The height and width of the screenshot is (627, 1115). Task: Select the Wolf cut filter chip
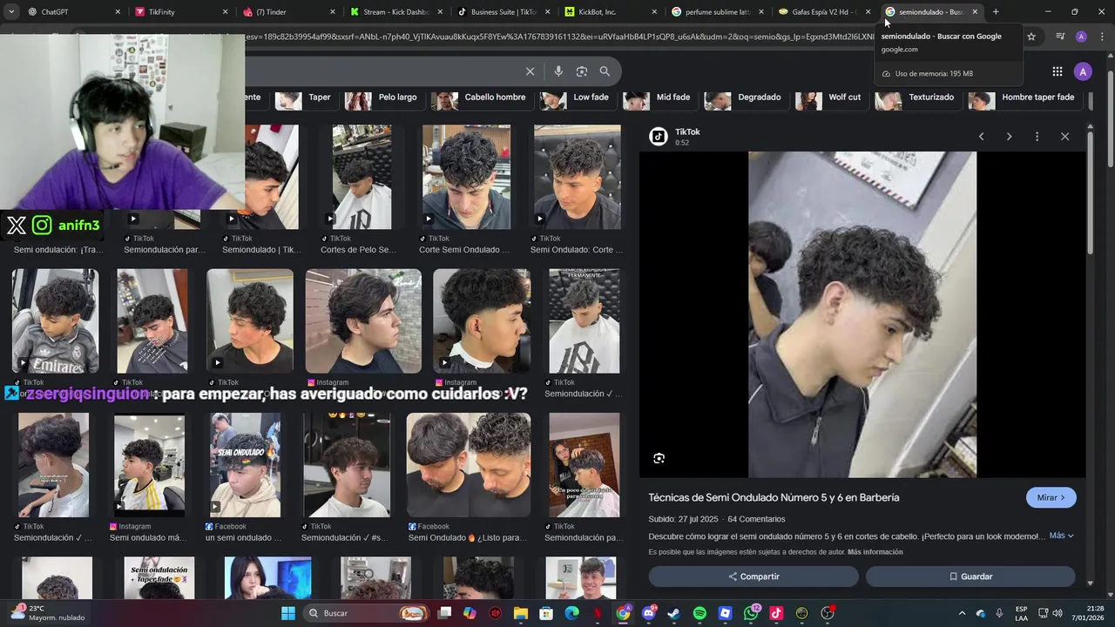(x=830, y=98)
